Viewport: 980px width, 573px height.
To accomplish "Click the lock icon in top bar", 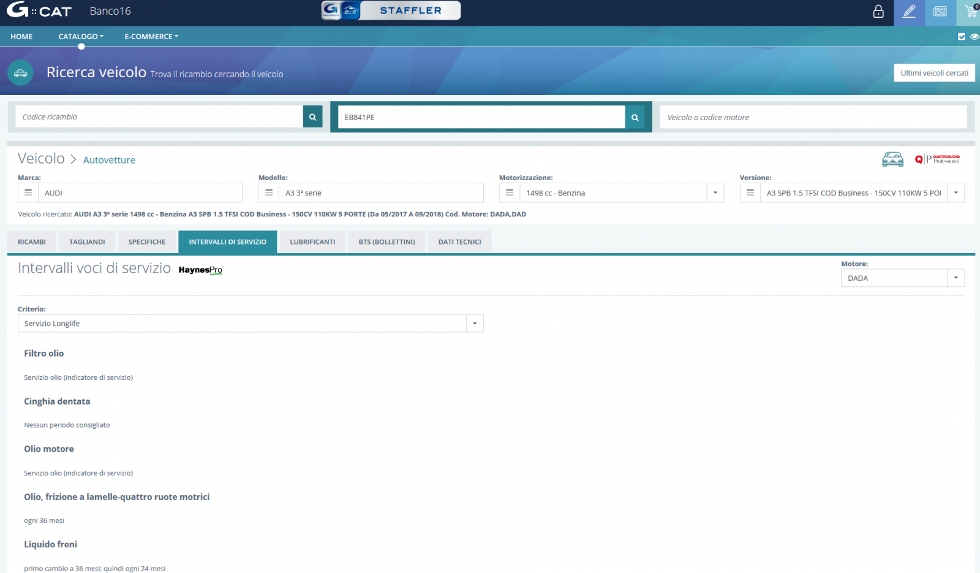I will (878, 12).
